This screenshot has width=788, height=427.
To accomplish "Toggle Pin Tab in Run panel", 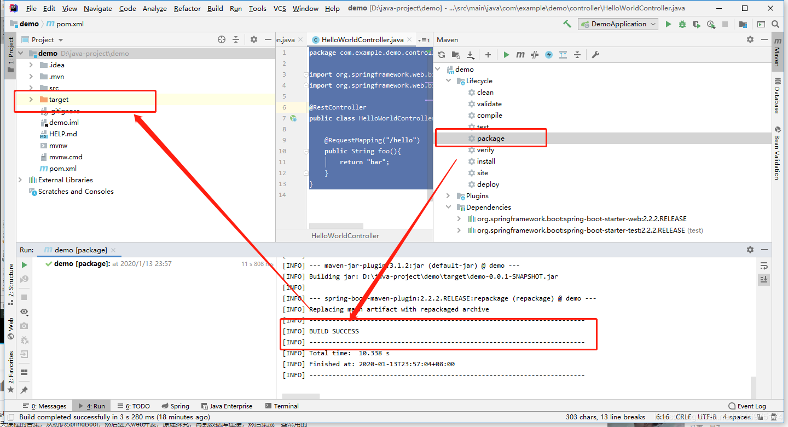I will pos(24,390).
